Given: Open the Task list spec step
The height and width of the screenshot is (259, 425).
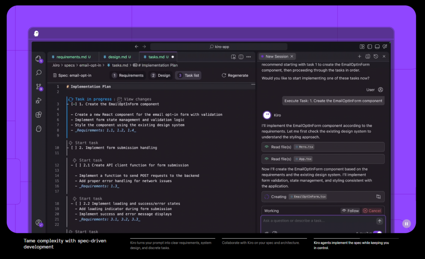Looking at the screenshot, I should point(188,75).
